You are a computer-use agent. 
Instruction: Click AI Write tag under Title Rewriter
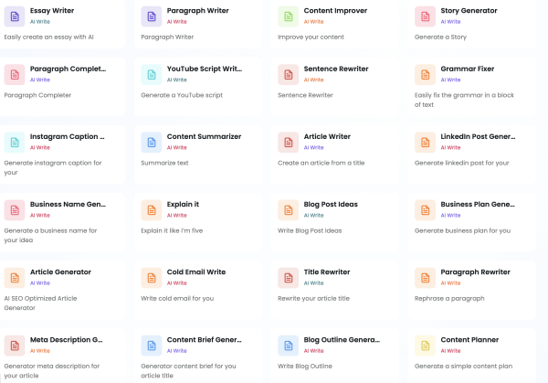[313, 283]
